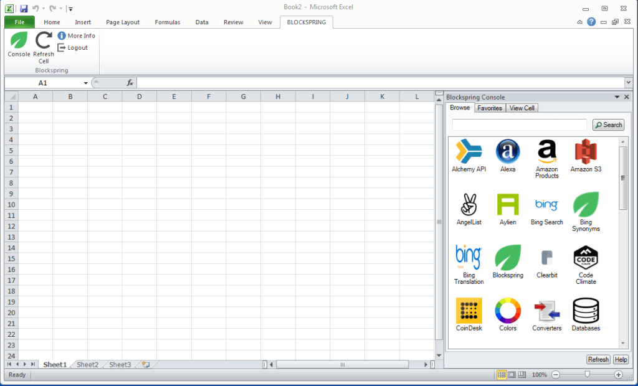Expand the formula bar

pos(628,83)
